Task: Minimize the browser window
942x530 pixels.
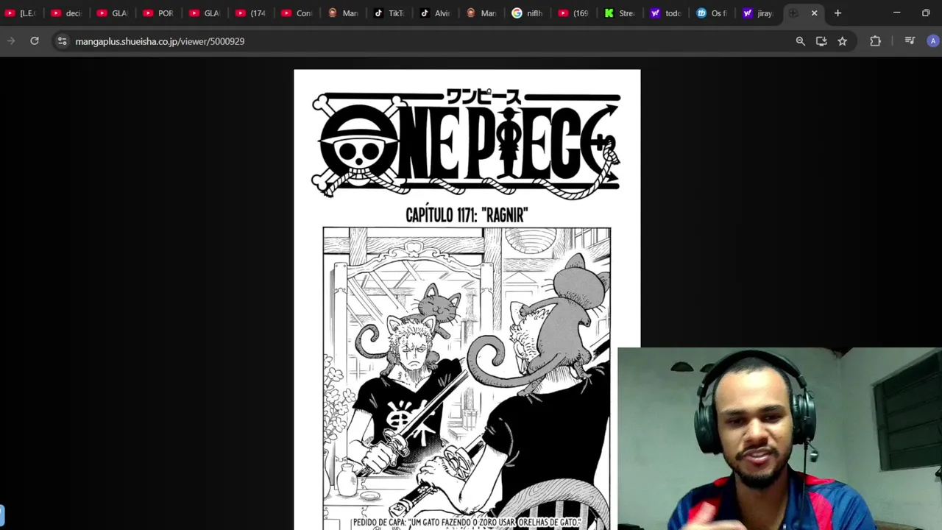Action: (896, 13)
